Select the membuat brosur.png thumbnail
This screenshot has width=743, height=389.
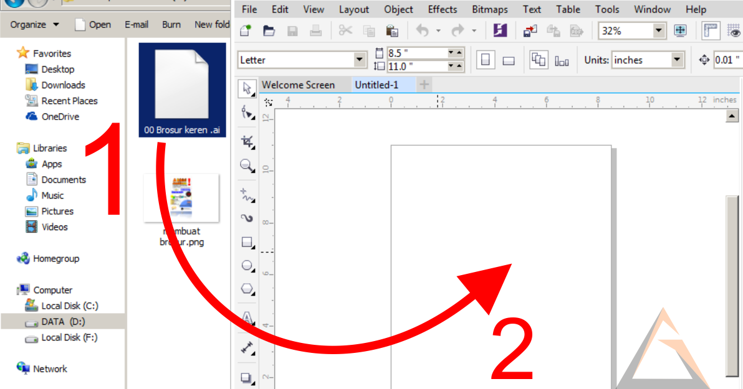(x=181, y=198)
